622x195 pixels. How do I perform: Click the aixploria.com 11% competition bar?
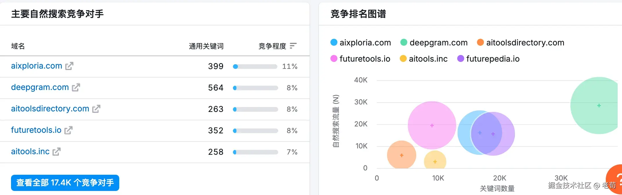[255, 67]
